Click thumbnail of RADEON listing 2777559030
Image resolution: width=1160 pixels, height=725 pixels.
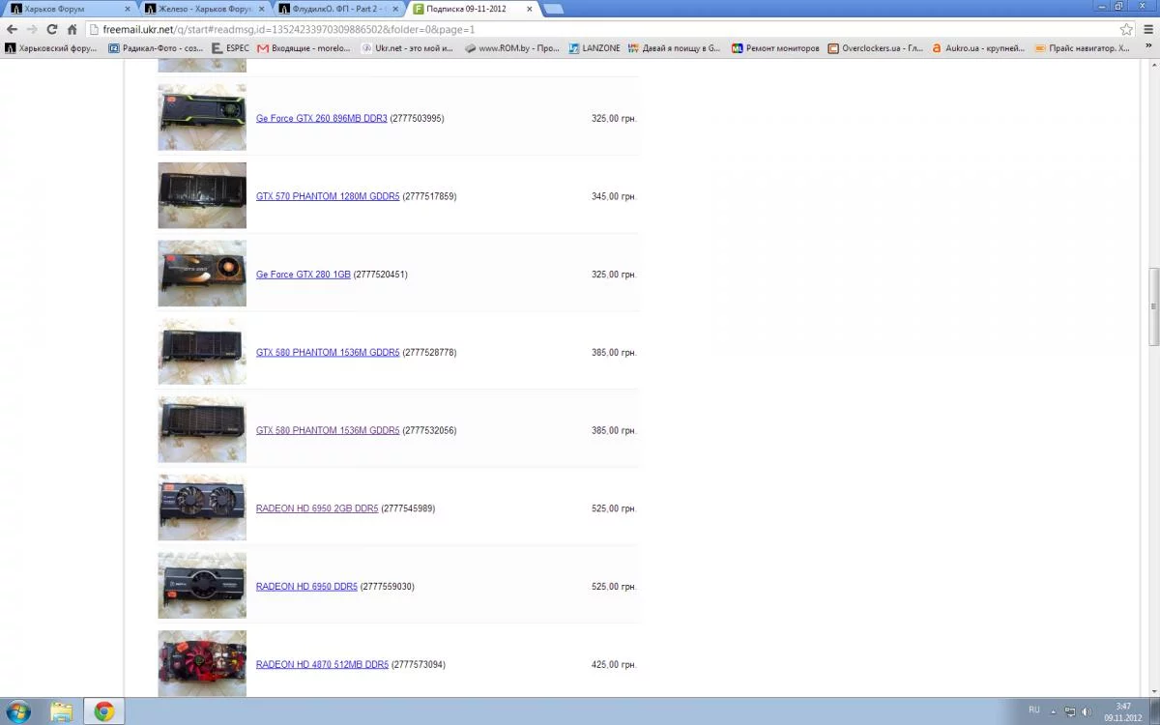pyautogui.click(x=202, y=586)
